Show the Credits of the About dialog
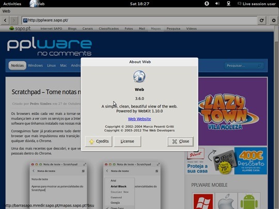The height and width of the screenshot is (209, 279). point(99,141)
